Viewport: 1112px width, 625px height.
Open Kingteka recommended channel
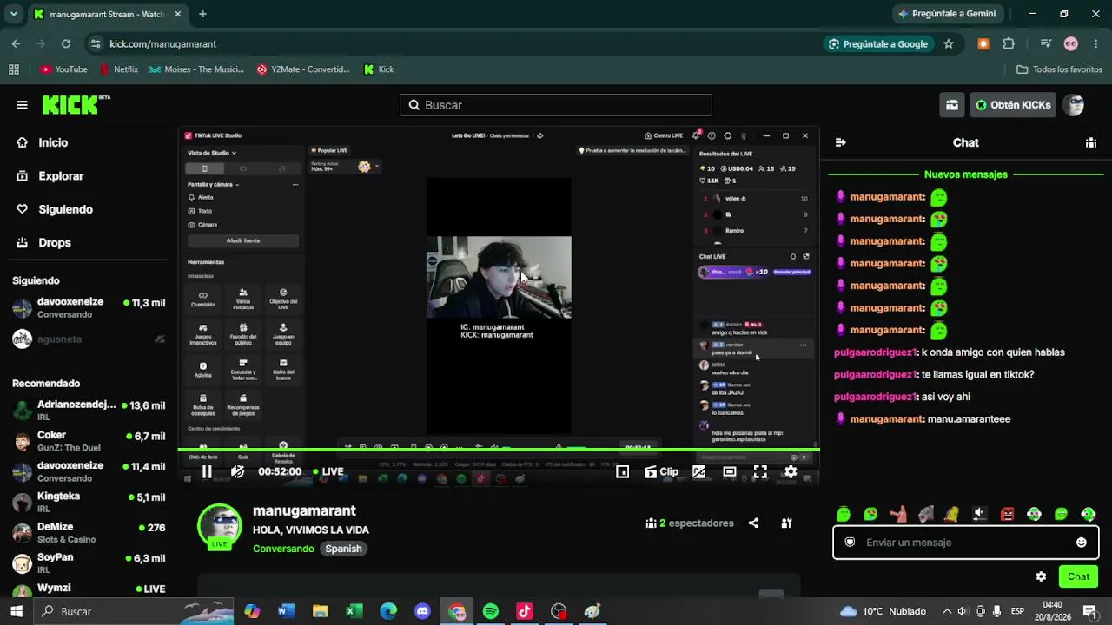pos(89,502)
